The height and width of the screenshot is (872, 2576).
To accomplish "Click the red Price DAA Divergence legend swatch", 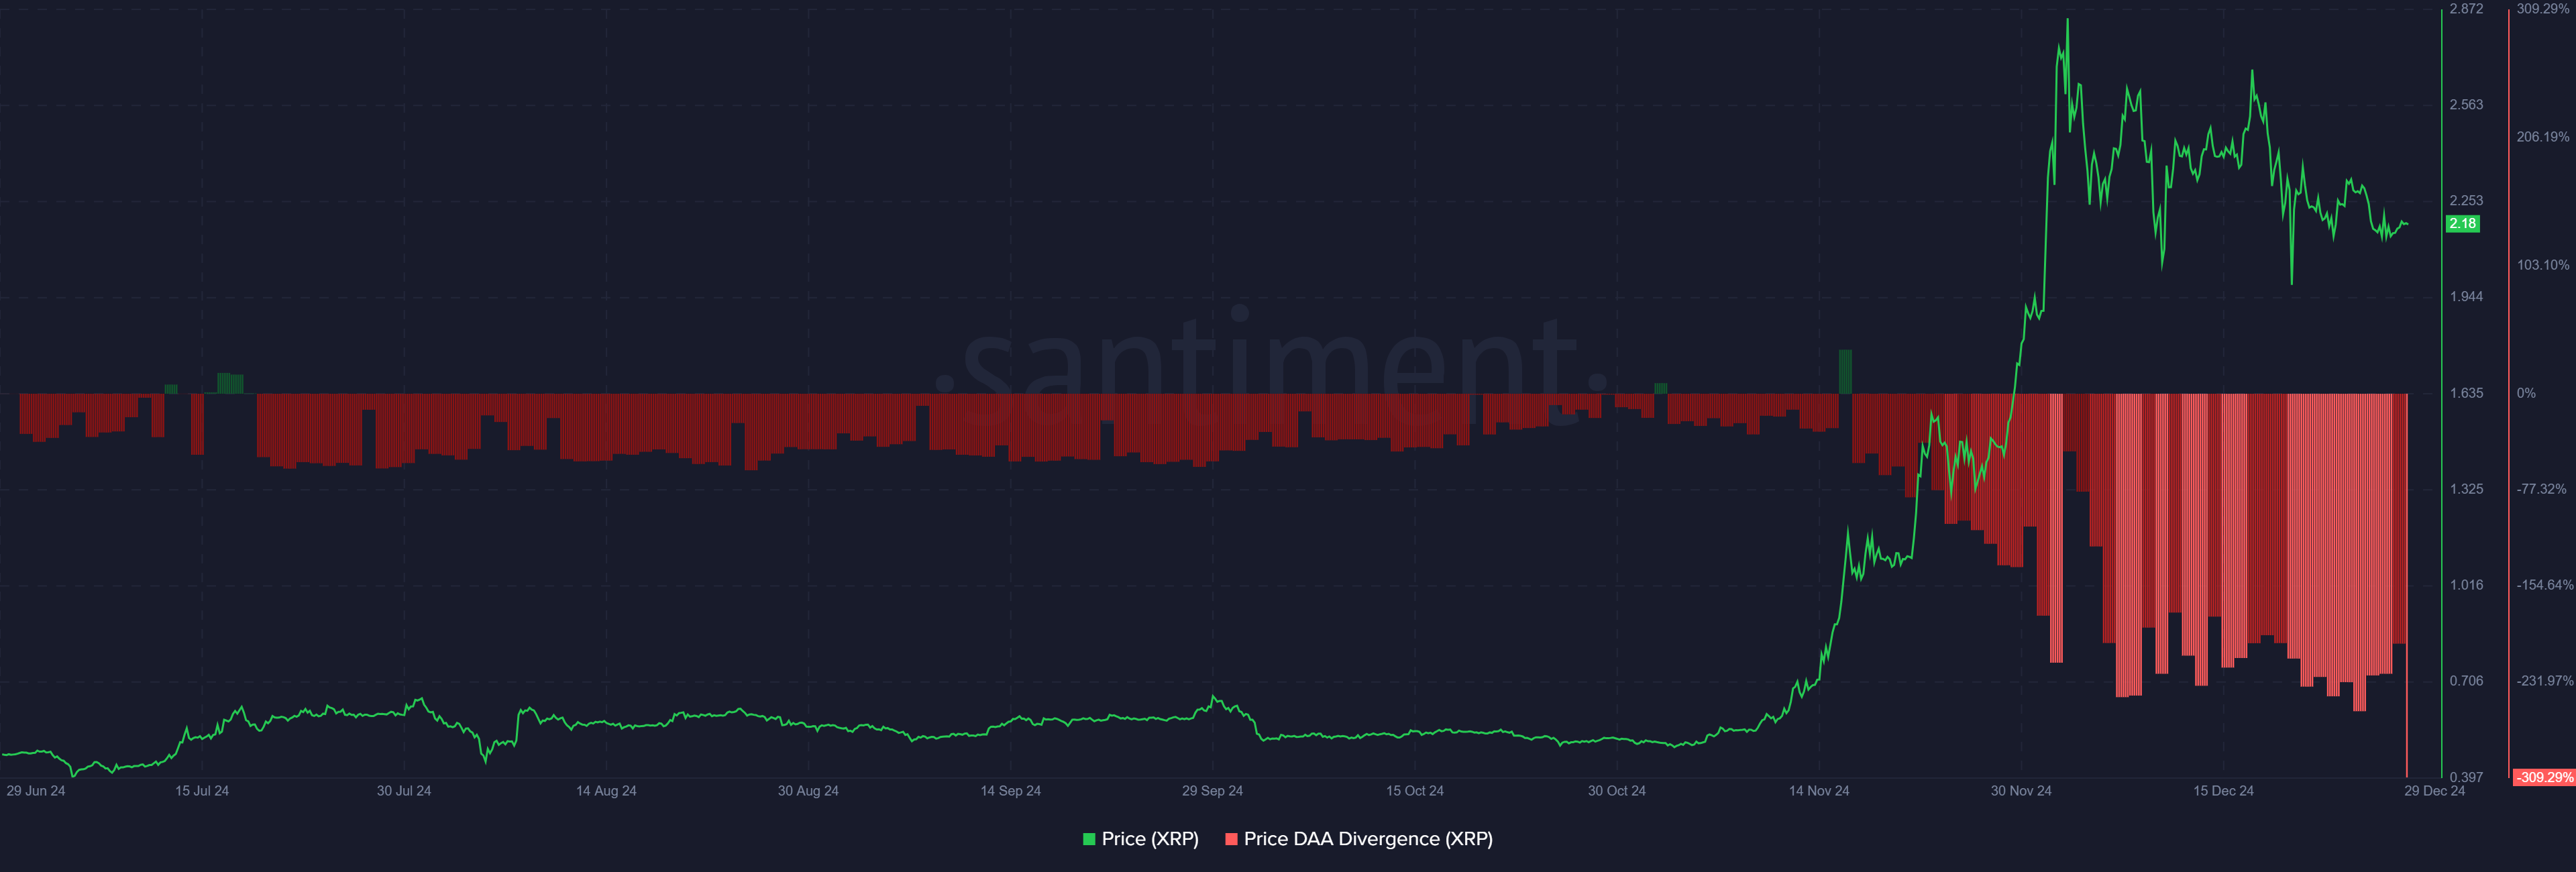I will [1231, 839].
